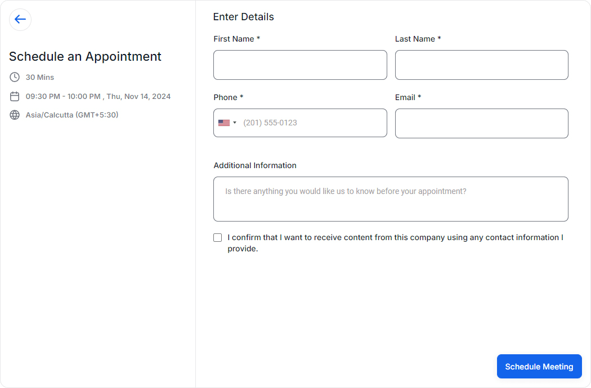Click the calendar icon next to the date
The width and height of the screenshot is (591, 388).
[x=15, y=96]
